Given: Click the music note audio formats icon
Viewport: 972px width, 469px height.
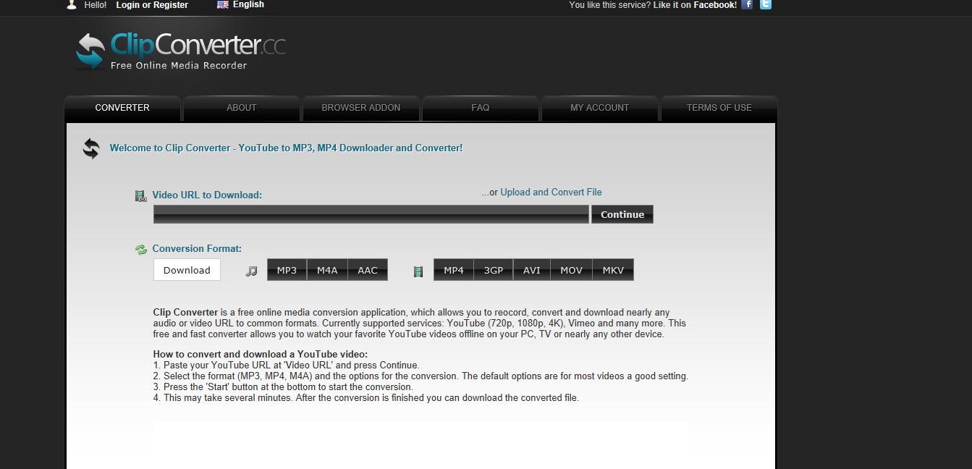Looking at the screenshot, I should pos(251,271).
